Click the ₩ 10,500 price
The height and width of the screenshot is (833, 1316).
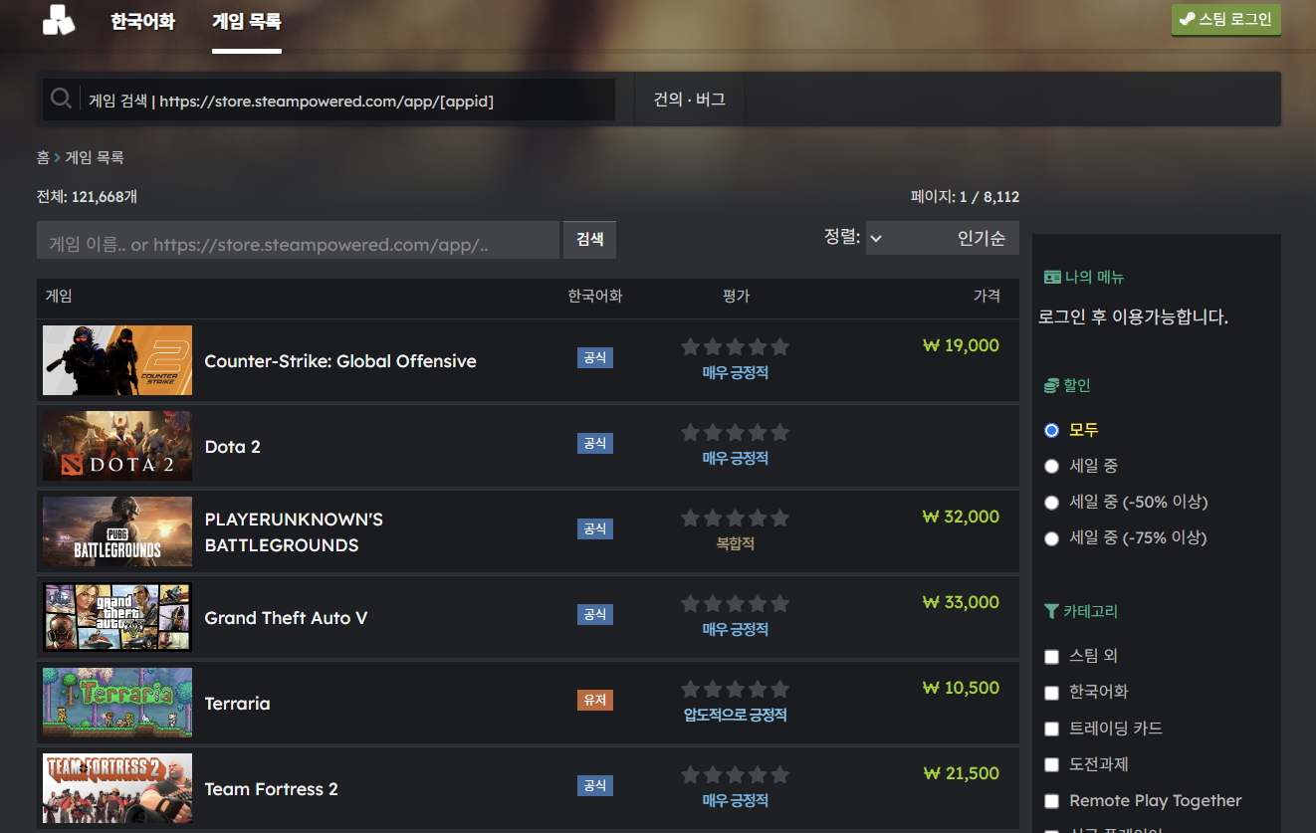pos(961,688)
